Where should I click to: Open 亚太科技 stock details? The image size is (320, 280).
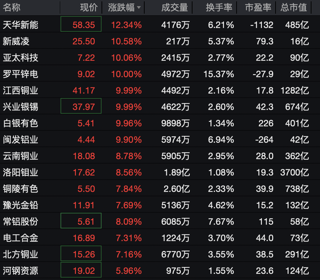point(21,58)
